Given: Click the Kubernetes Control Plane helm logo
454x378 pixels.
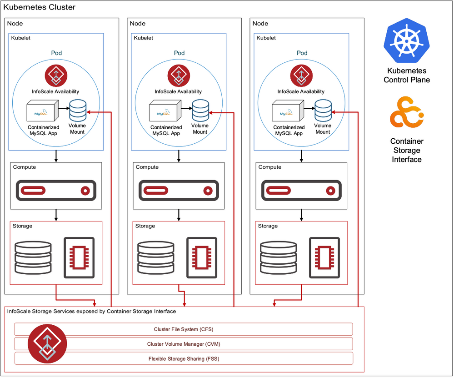Looking at the screenshot, I should point(407,40).
